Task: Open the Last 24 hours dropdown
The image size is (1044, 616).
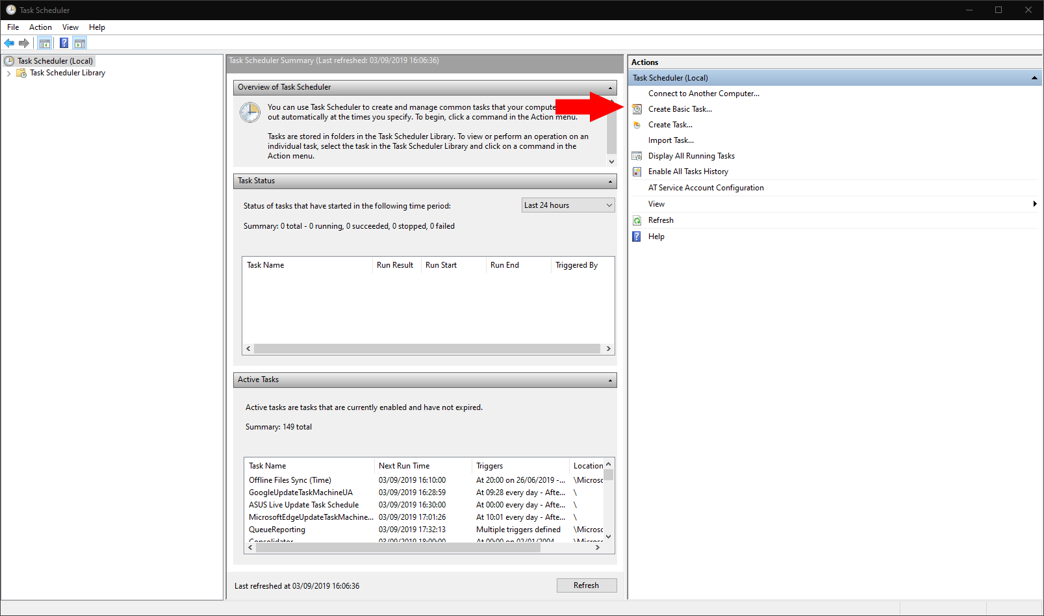Action: click(x=567, y=205)
